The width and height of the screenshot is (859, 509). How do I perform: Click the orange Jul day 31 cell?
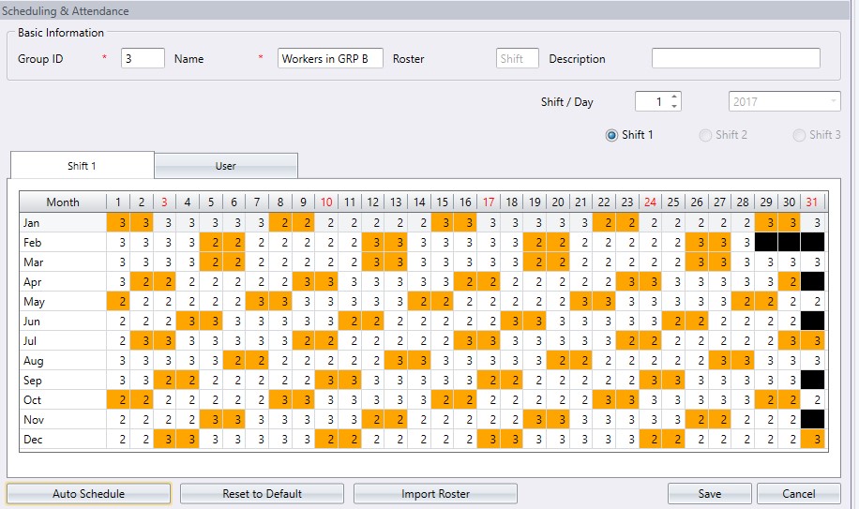(x=812, y=341)
